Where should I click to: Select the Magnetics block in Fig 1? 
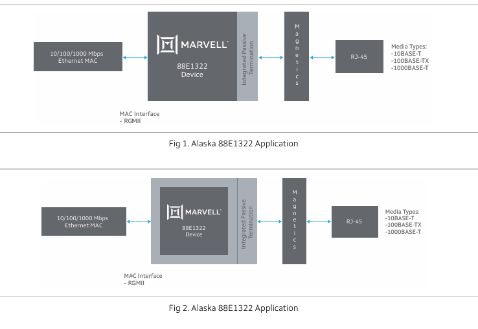pyautogui.click(x=297, y=56)
